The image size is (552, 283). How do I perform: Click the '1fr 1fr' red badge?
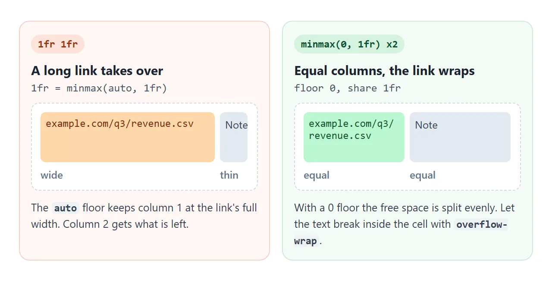[x=58, y=44]
